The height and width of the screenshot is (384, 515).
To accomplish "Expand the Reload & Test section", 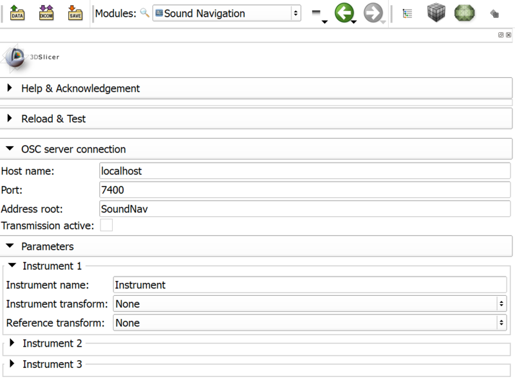I will 53,118.
